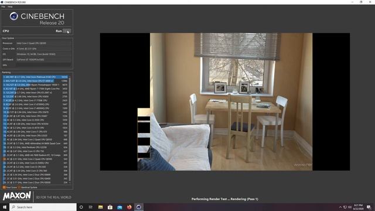This screenshot has height=211, width=375.
Task: Click the panel collapse handle beside ranking
Action: point(74,105)
